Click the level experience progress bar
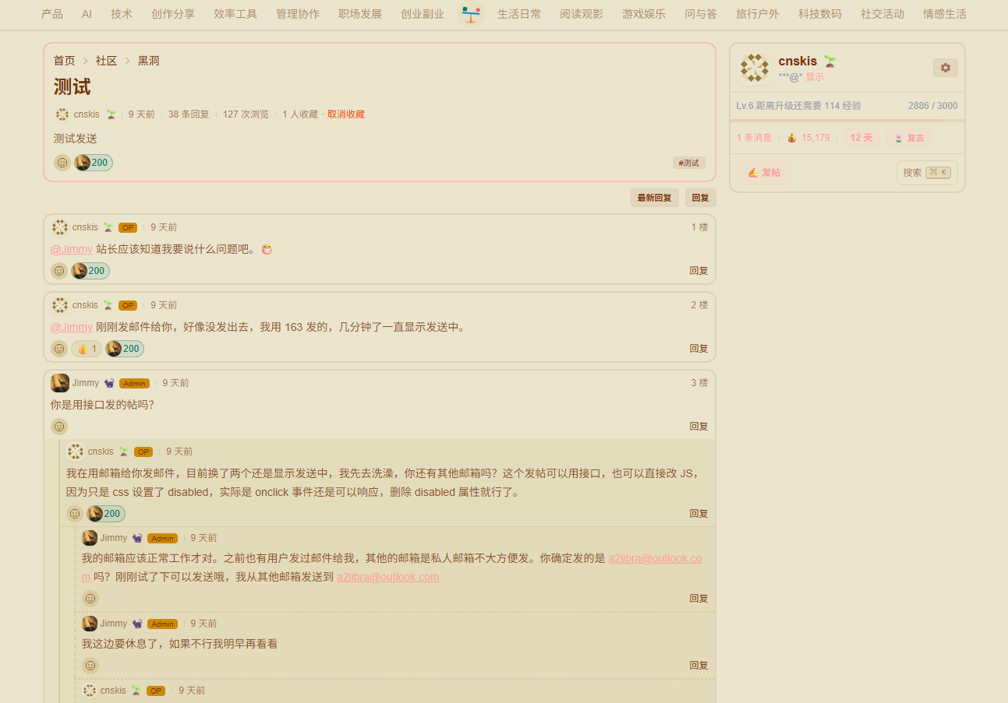 [x=847, y=121]
